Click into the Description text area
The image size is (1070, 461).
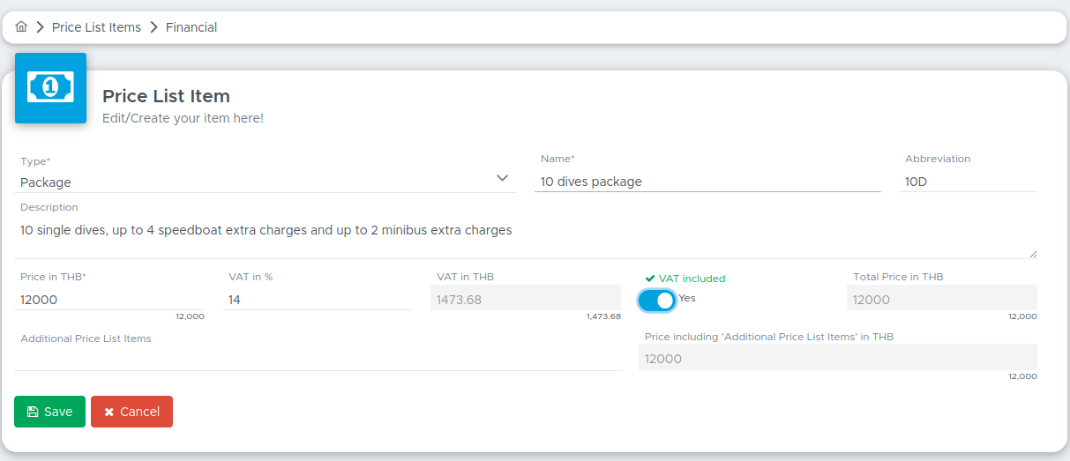point(526,238)
